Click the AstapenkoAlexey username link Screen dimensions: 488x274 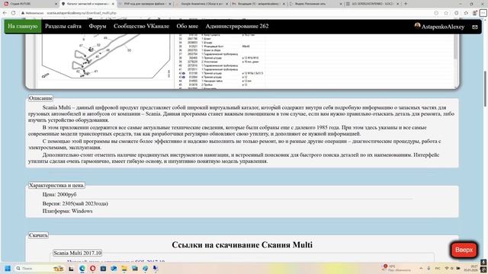[443, 27]
